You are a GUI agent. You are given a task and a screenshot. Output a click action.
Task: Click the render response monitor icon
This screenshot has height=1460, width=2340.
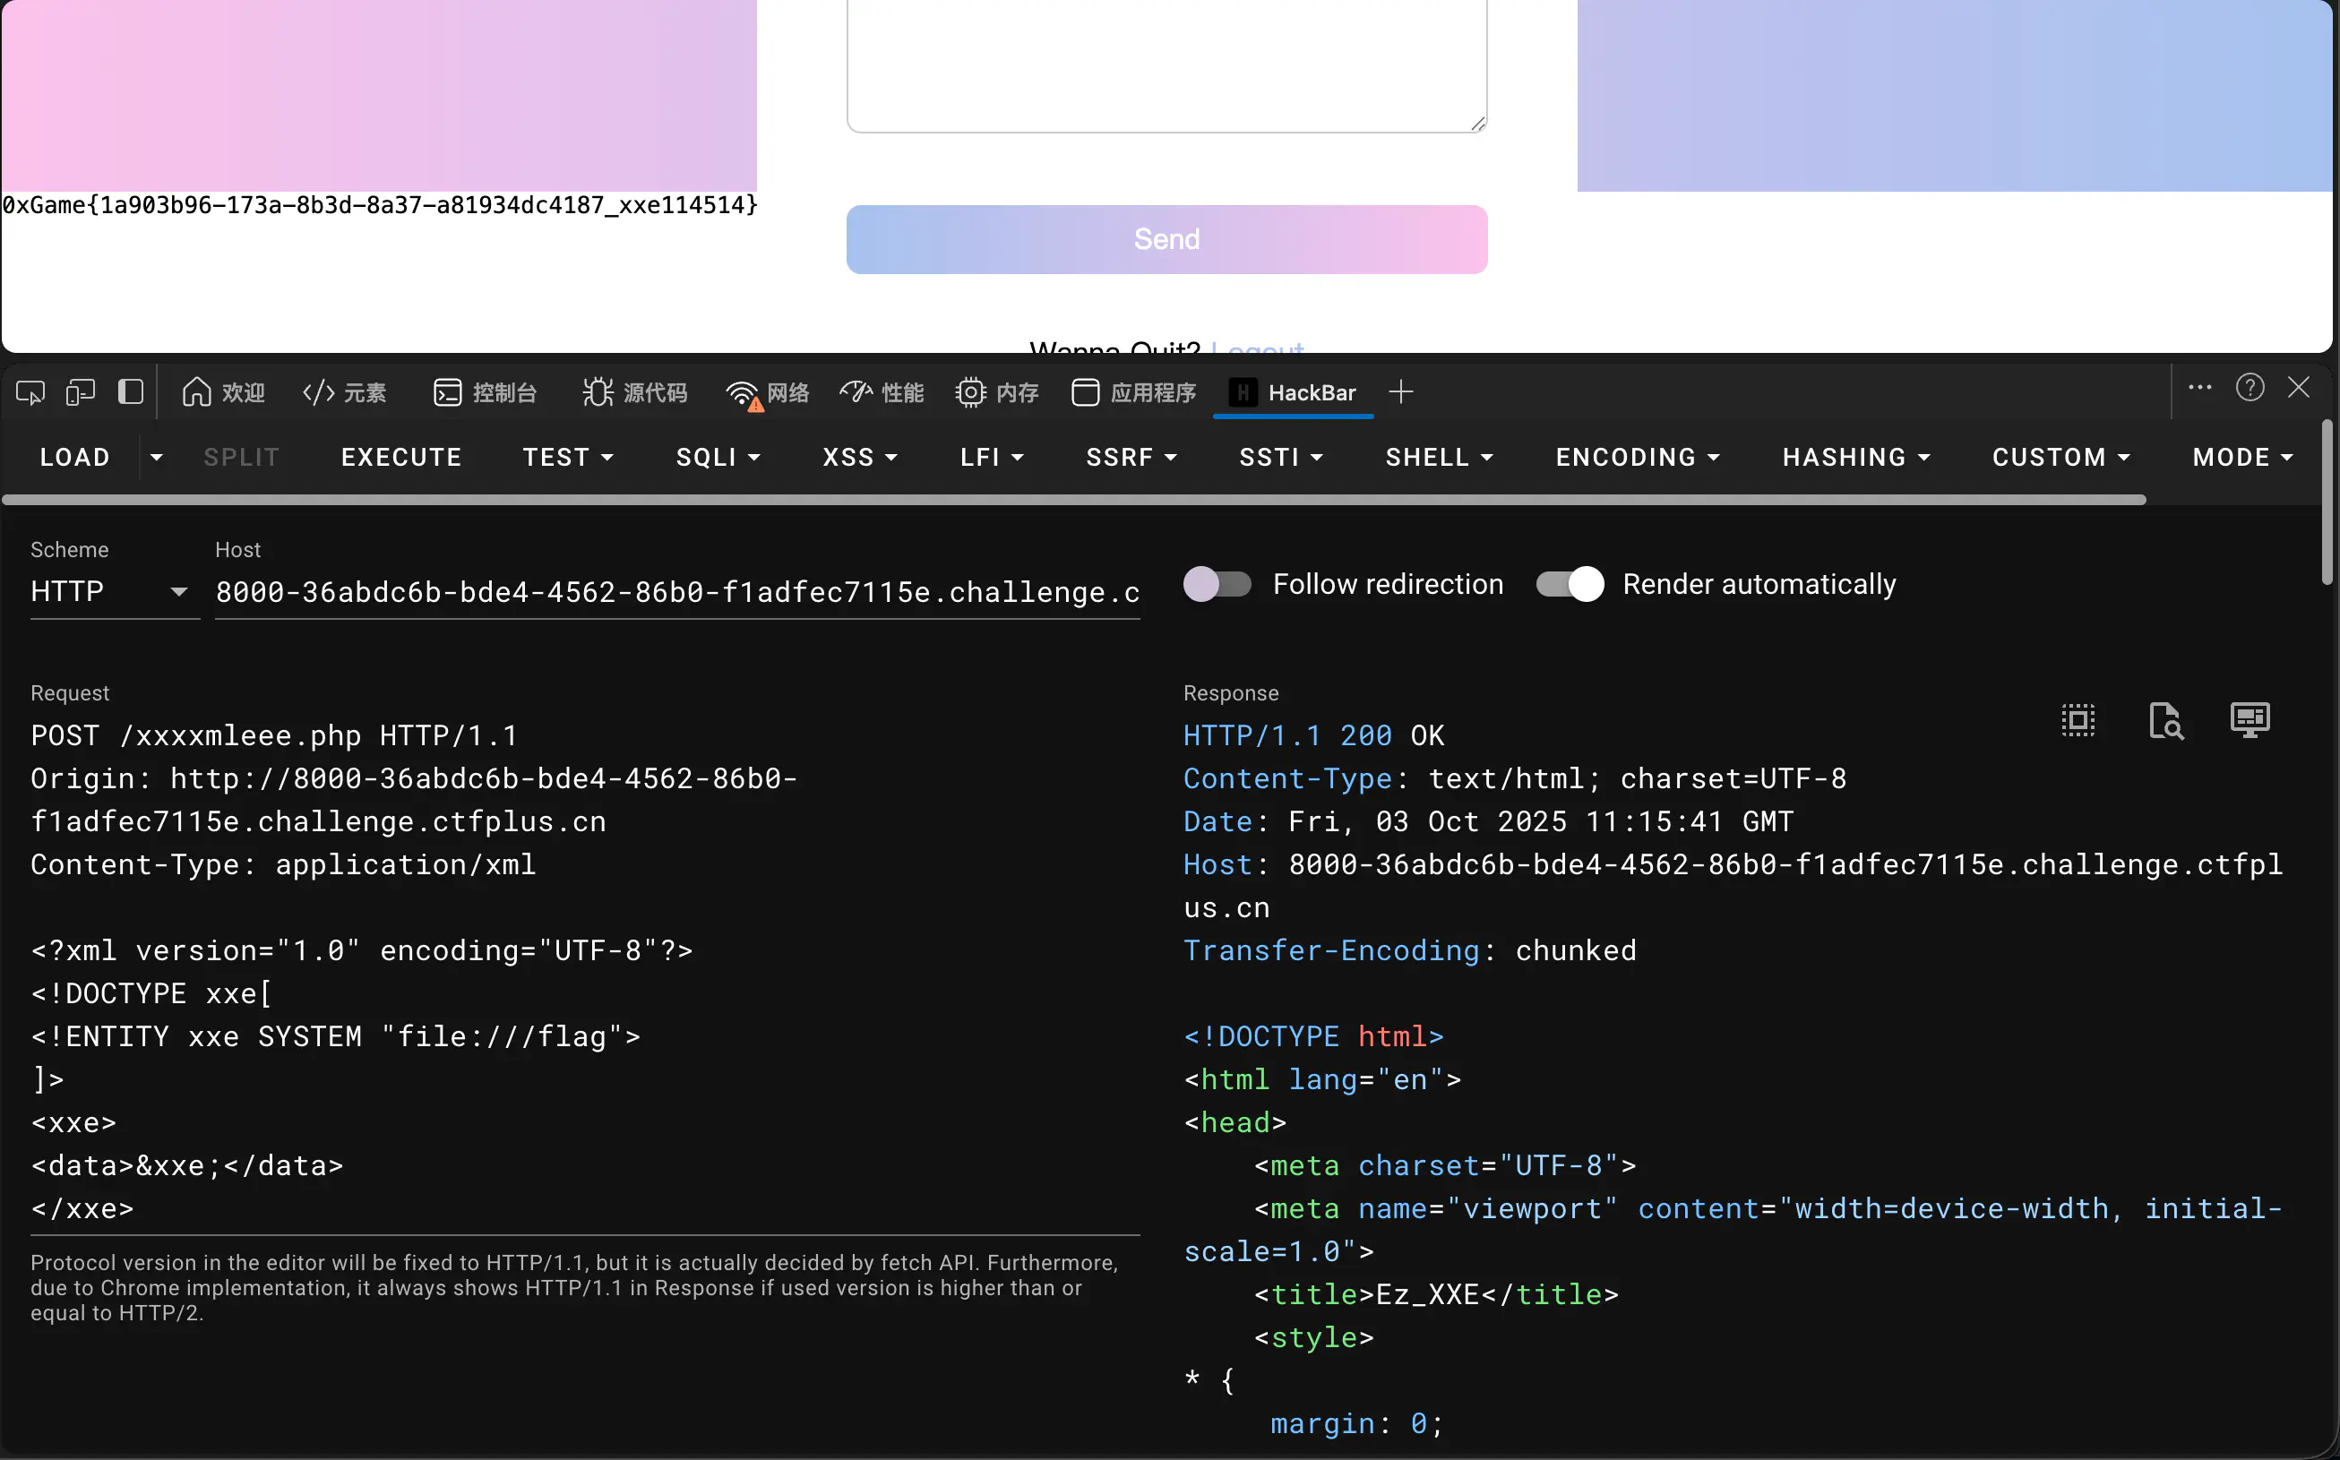coord(2250,720)
